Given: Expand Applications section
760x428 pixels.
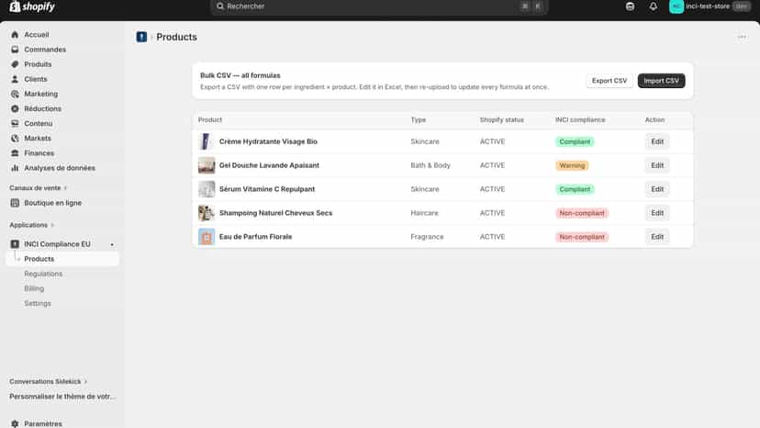Looking at the screenshot, I should tap(32, 225).
